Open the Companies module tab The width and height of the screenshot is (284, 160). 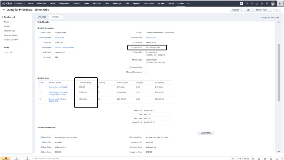[x=64, y=3]
